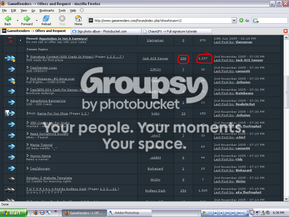Launch Firefox from quick launch bar
This screenshot has width=289, height=217.
click(36, 212)
